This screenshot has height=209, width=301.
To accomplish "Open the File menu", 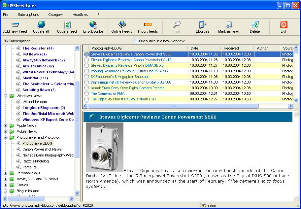I will tap(6, 15).
